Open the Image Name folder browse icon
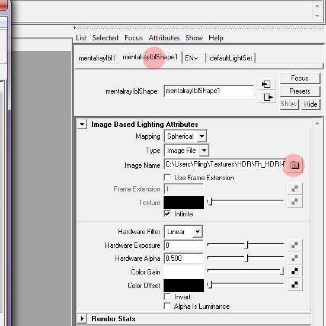The height and width of the screenshot is (326, 326). [x=295, y=165]
